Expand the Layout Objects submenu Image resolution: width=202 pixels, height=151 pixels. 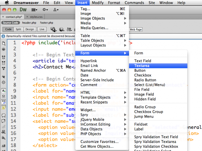[102, 45]
